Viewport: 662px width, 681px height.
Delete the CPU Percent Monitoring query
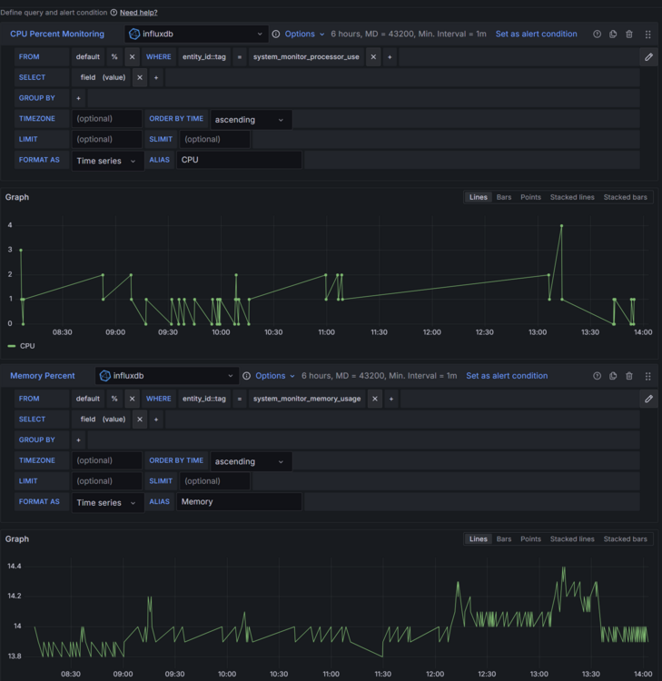click(629, 35)
